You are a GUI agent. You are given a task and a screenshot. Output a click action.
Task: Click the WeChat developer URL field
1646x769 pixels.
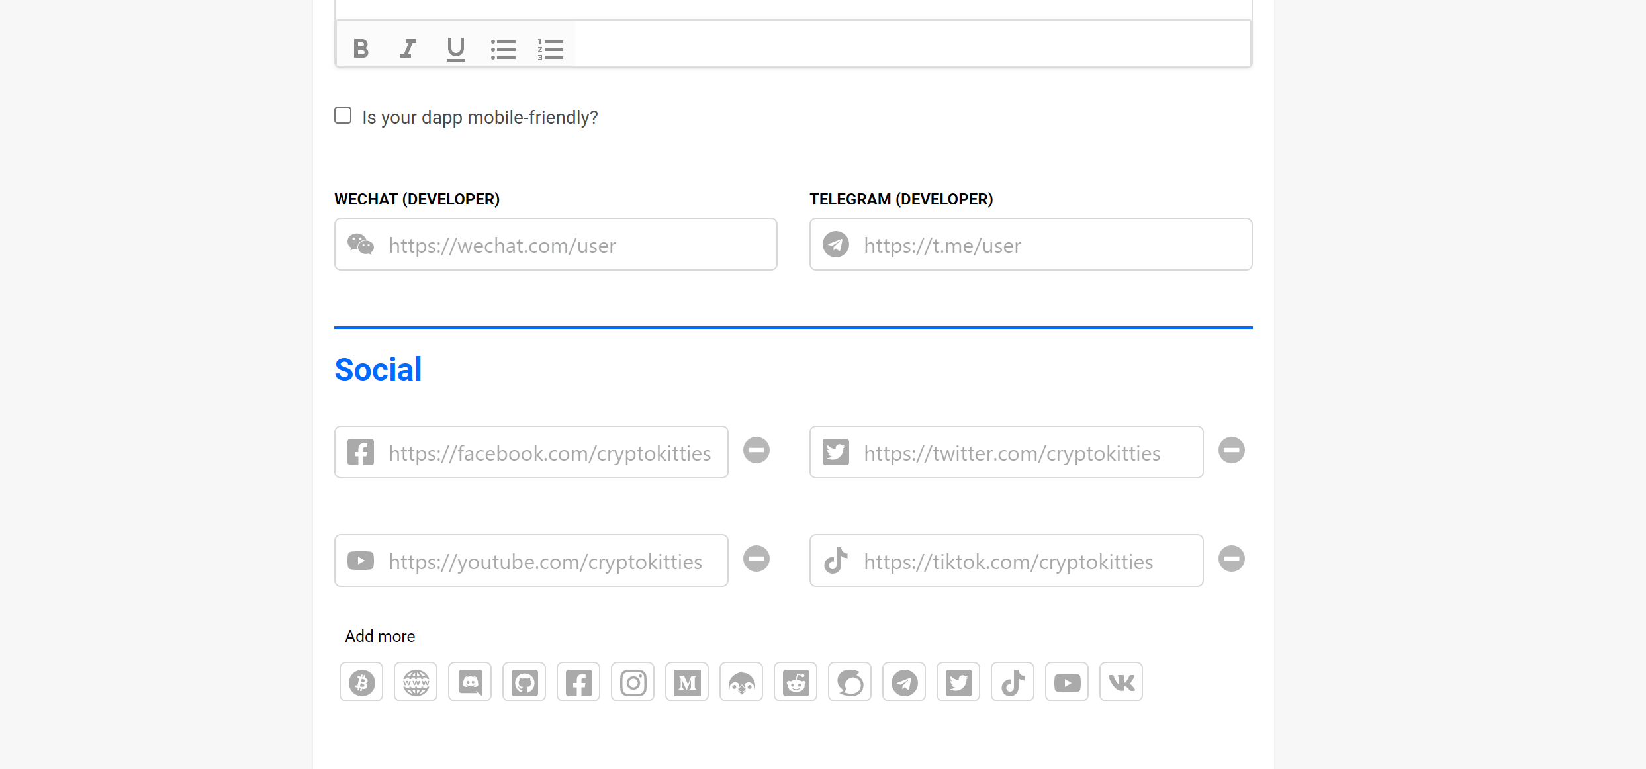[556, 245]
